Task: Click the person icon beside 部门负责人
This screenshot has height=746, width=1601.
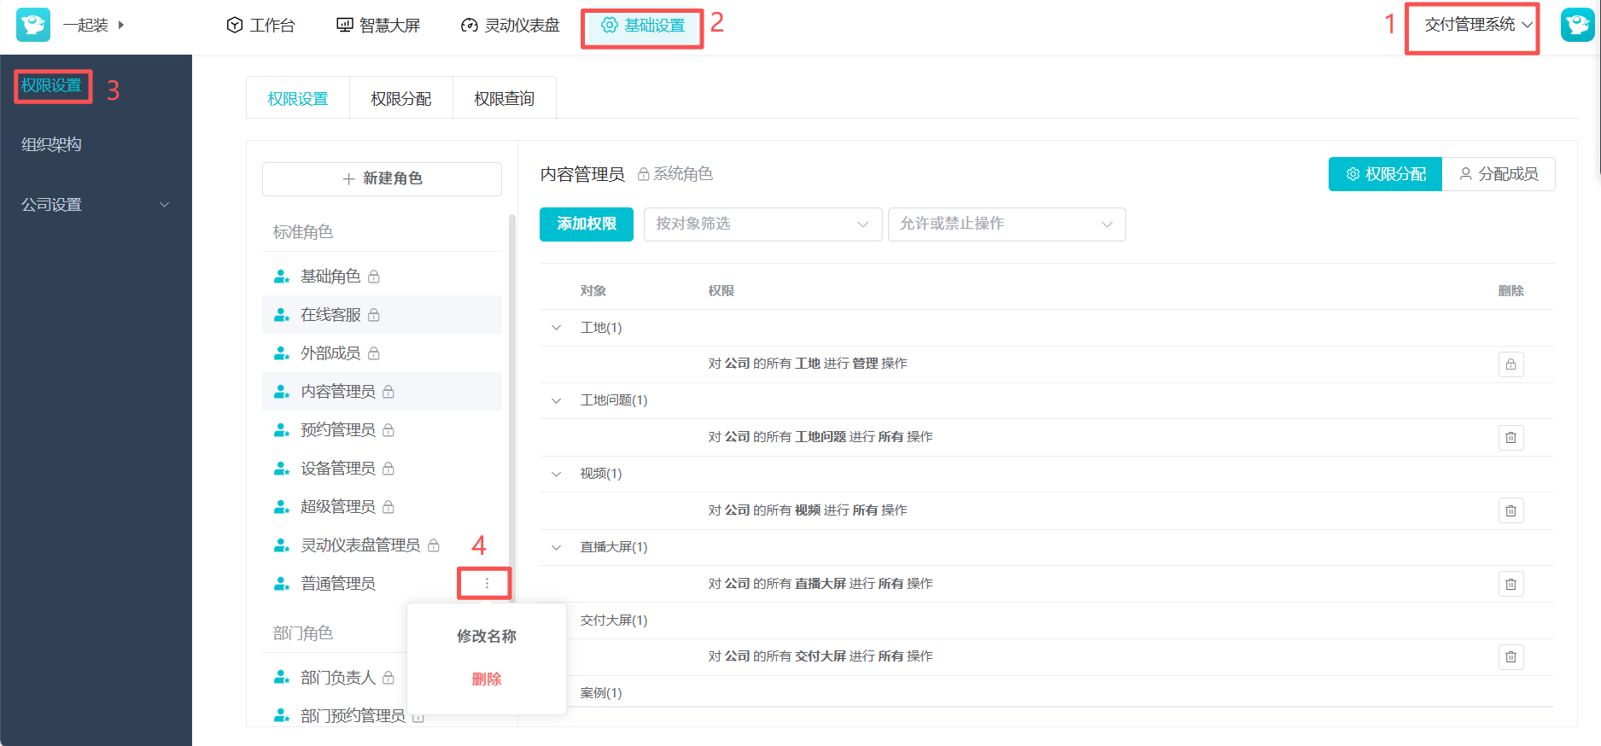Action: click(282, 678)
